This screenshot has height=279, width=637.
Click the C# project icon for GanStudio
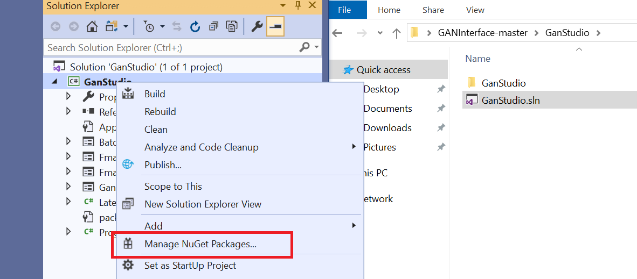(x=73, y=82)
